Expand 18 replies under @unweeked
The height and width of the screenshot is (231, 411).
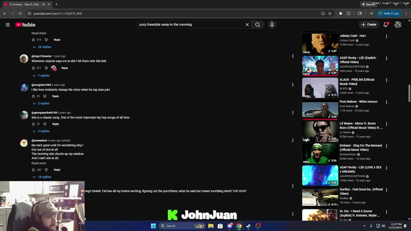click(x=42, y=177)
